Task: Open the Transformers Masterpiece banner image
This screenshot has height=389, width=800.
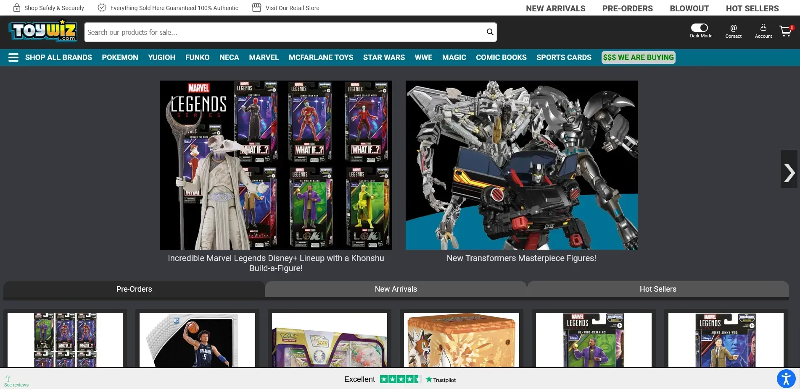Action: click(521, 165)
